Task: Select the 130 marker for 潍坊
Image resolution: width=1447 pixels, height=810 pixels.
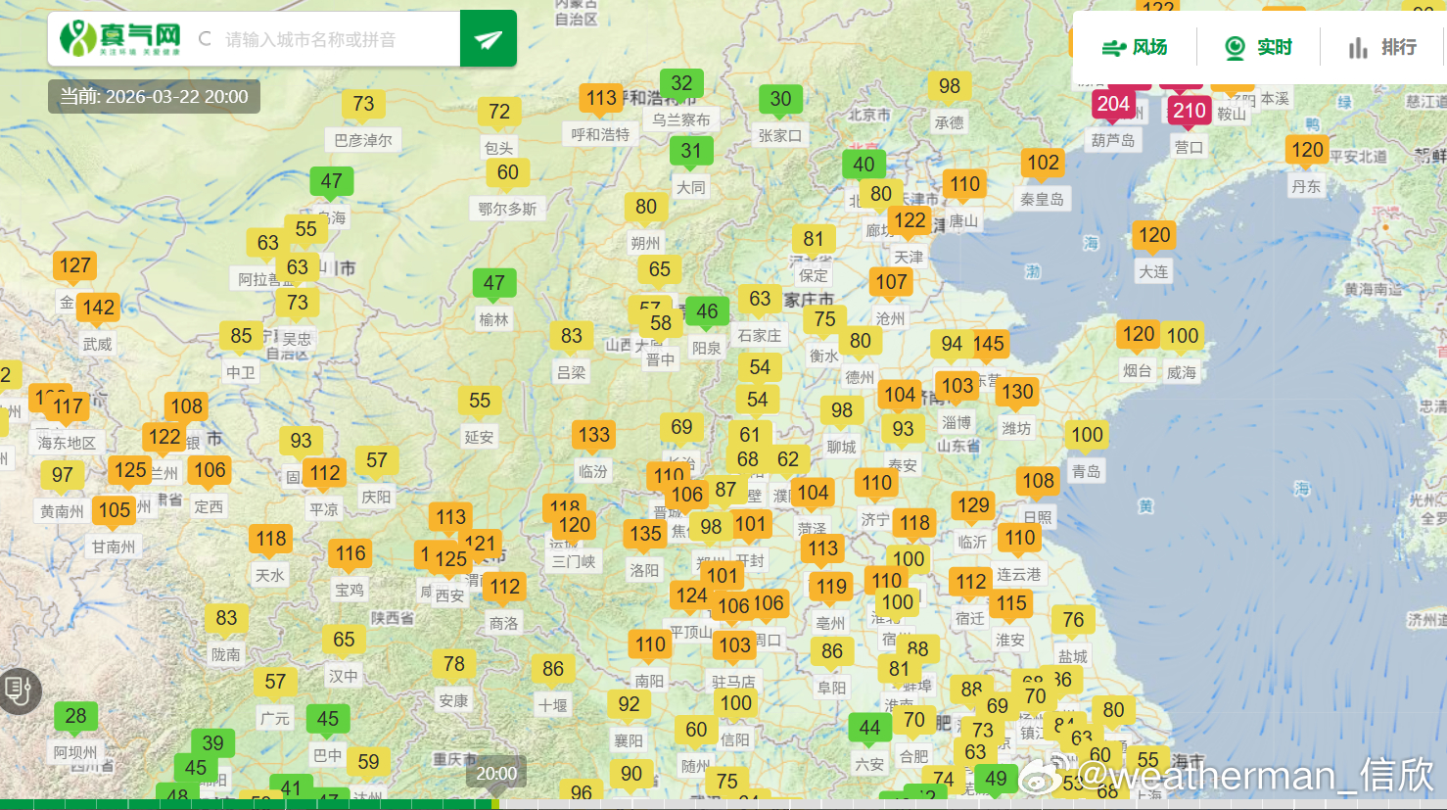Action: pos(1017,392)
